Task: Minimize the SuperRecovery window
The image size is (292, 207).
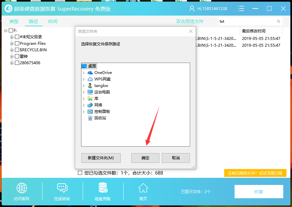Action: (x=255, y=8)
